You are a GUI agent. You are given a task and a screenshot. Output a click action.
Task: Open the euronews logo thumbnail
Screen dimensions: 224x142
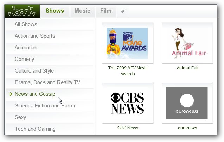click(x=187, y=103)
